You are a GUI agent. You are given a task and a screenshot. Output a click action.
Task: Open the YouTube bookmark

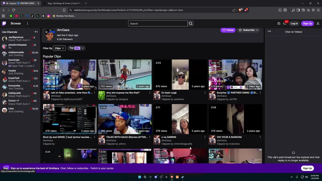pos(16,16)
